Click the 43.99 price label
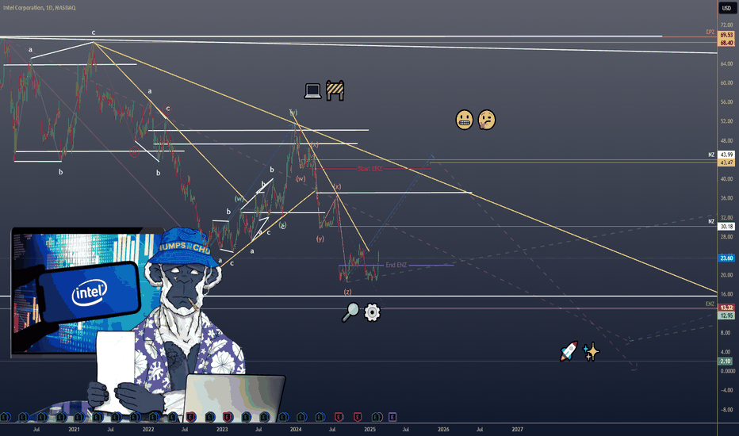Screen dimensions: 739x436 (x=726, y=155)
